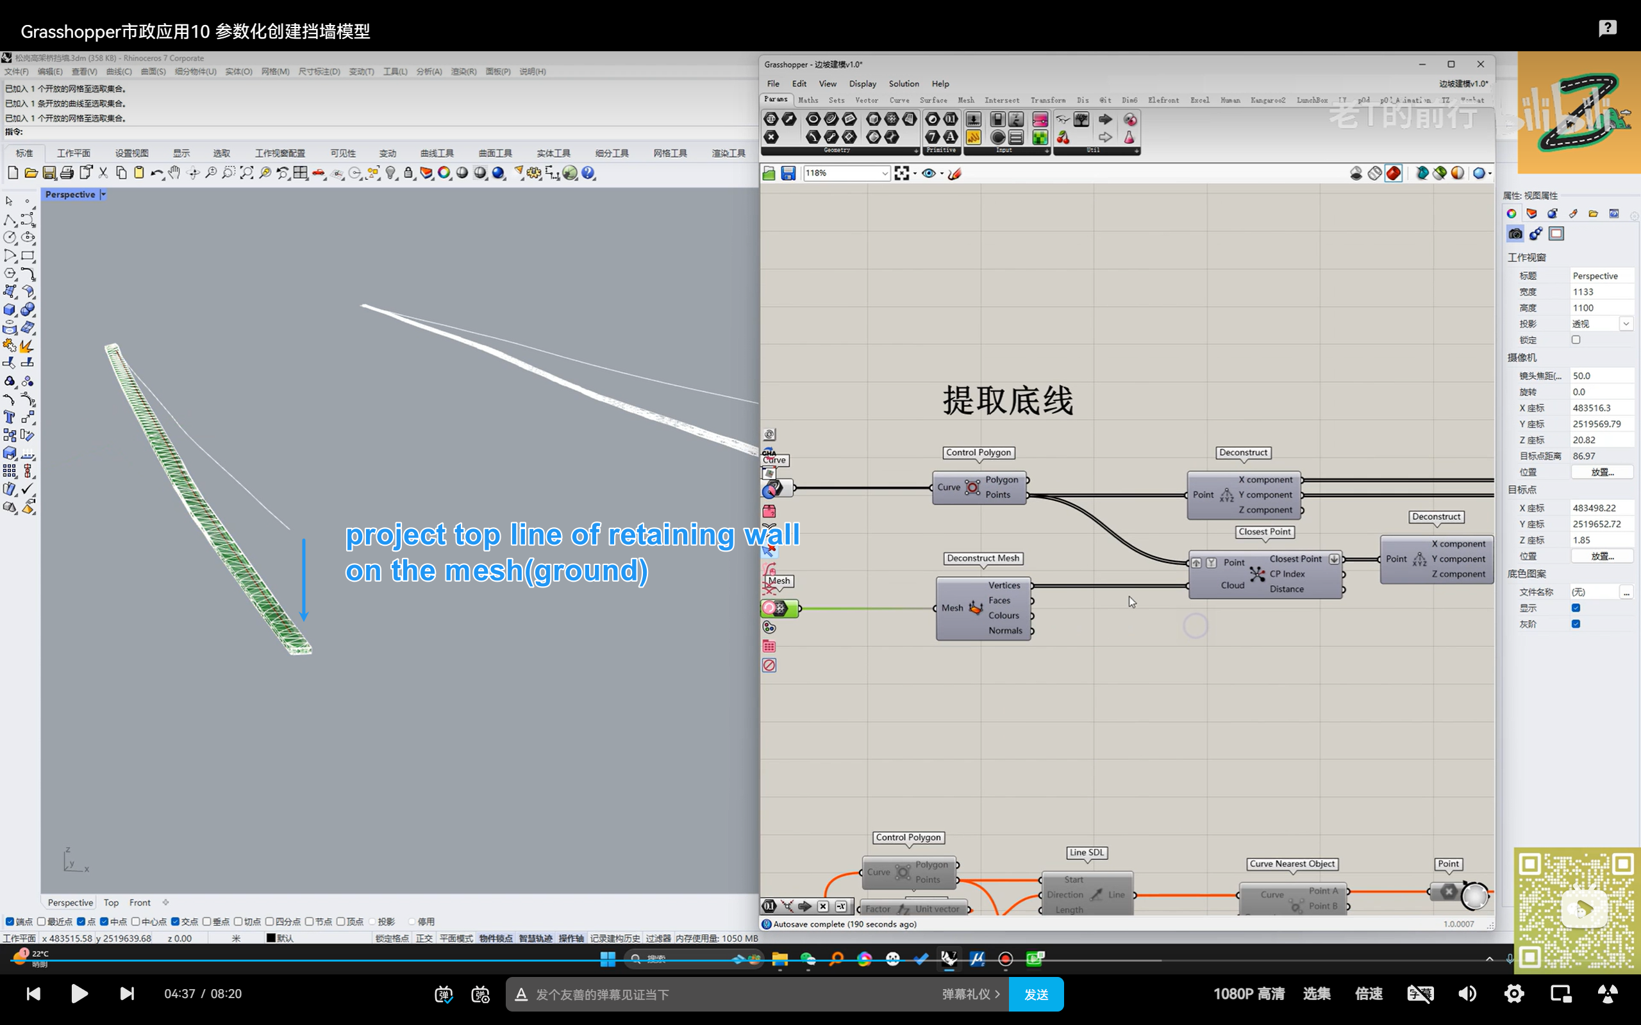Open the Perspective viewport title dropdown arrow

[x=103, y=195]
